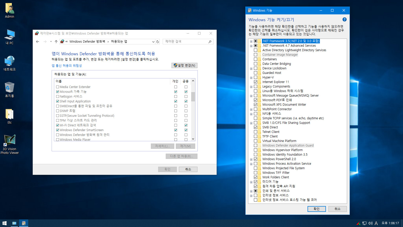The image size is (403, 227).
Task: Toggle Shell Input Application 공용 checkbox
Action: (x=186, y=101)
